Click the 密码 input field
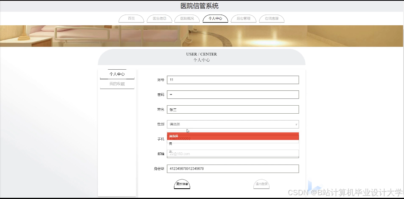The height and width of the screenshot is (199, 404). tap(233, 95)
